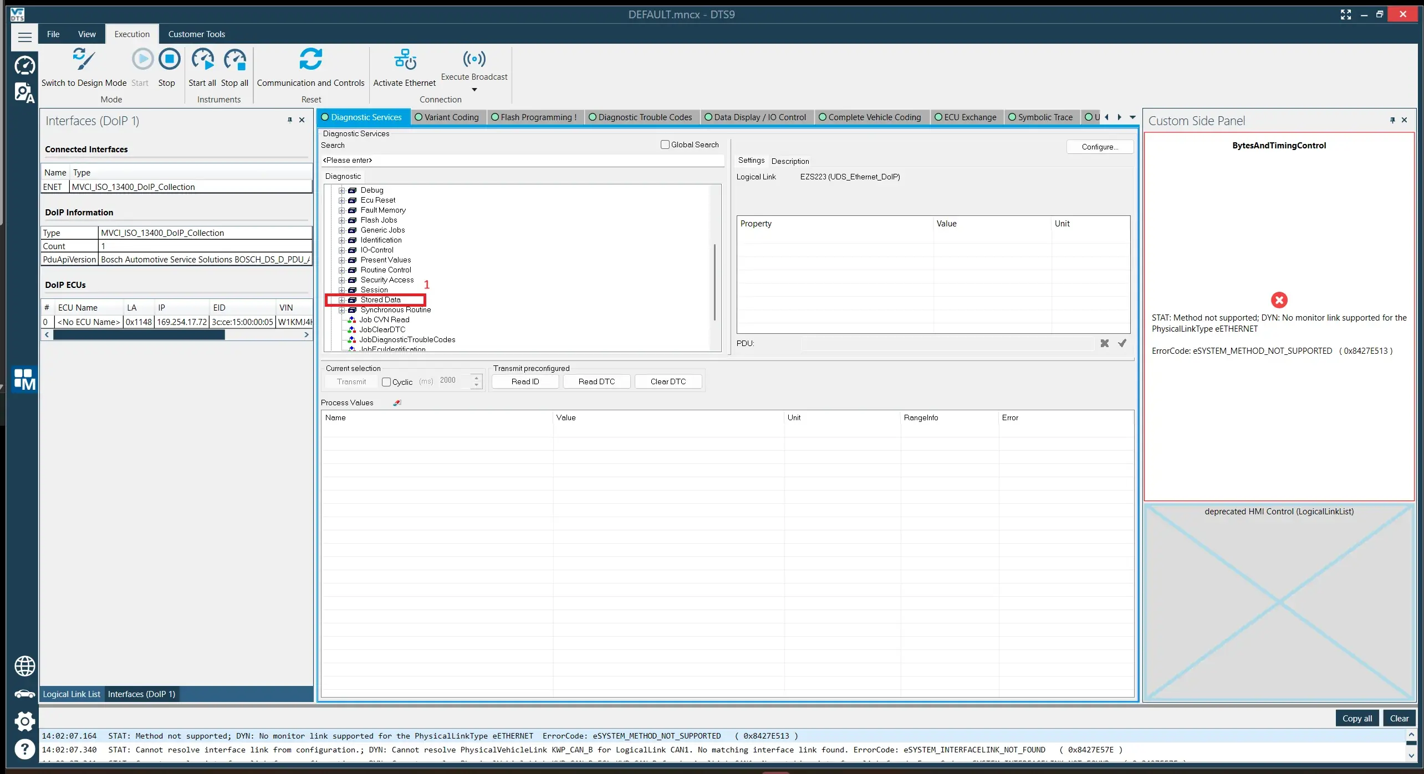Open the Execute Broadcast dropdown arrow
Image resolution: width=1424 pixels, height=774 pixels.
[474, 90]
